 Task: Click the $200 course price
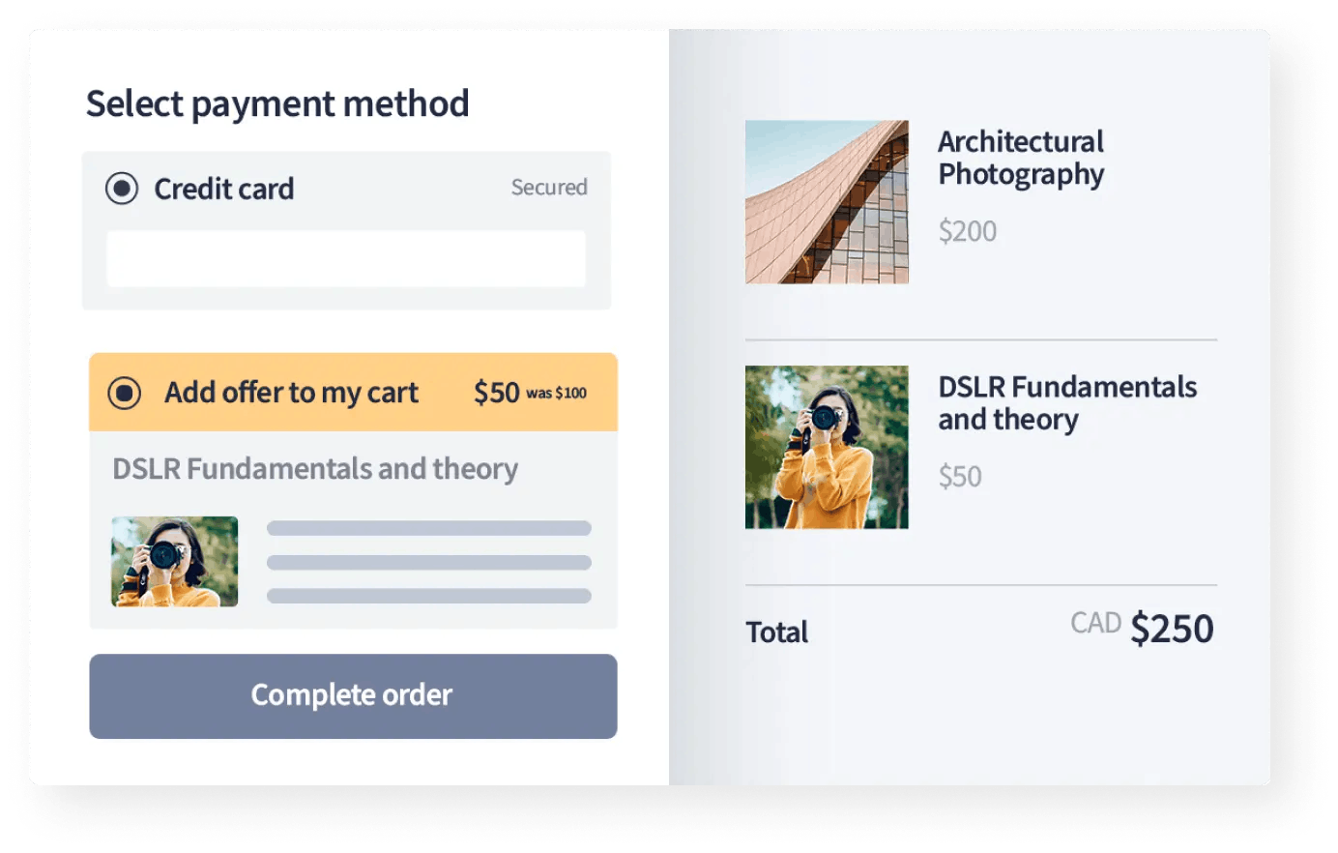pyautogui.click(x=968, y=231)
